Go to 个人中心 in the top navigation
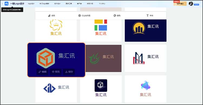Screen dimensions: 203x105 pos(102,4)
